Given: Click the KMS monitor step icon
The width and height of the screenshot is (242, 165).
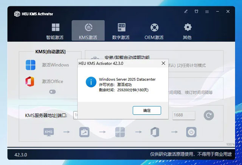Looking at the screenshot, I should pyautogui.click(x=49, y=132).
